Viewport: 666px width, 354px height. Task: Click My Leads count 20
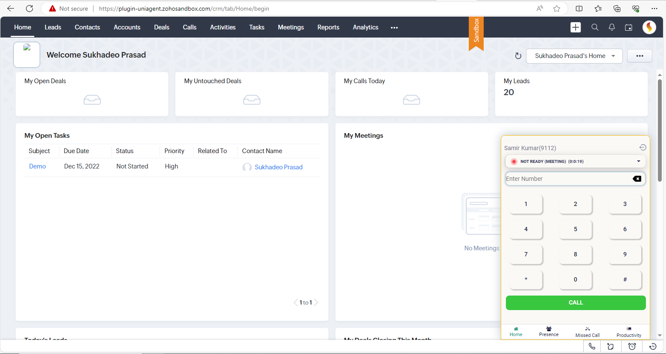click(509, 92)
